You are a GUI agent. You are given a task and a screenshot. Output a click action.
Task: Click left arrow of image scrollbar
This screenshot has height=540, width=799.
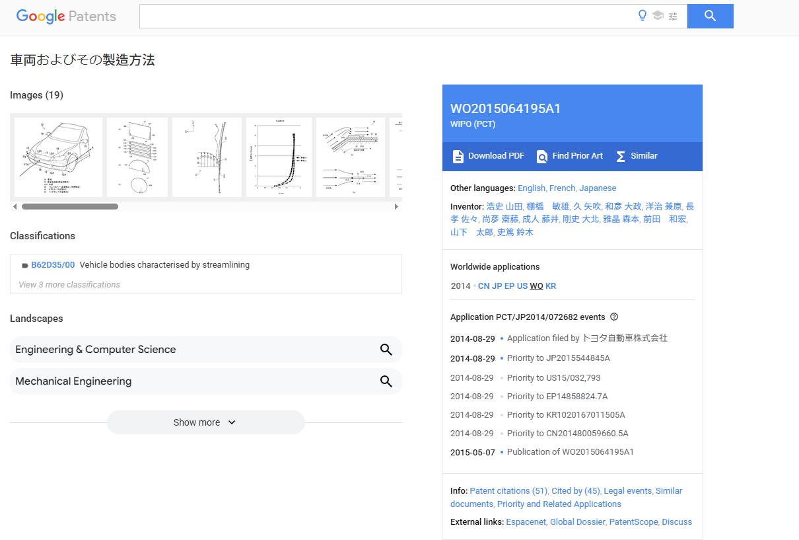(15, 207)
